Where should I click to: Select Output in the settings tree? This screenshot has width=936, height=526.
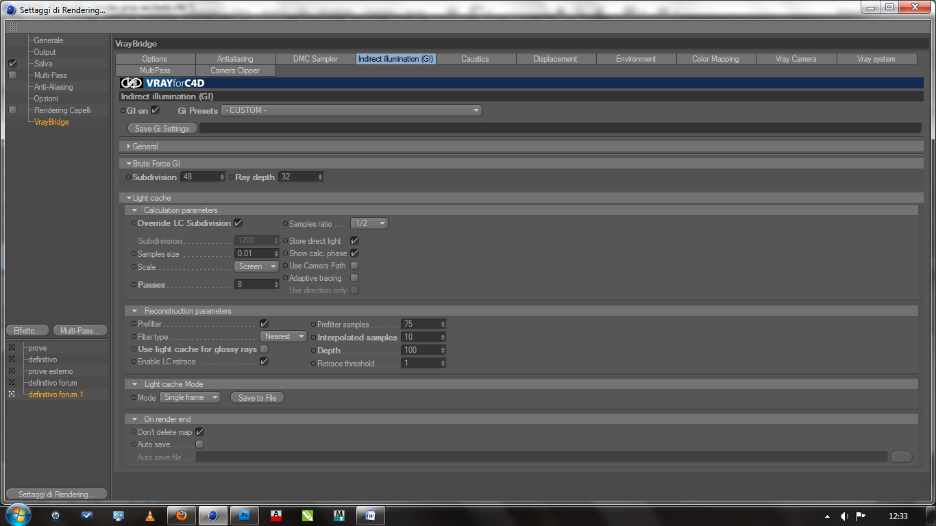point(45,52)
